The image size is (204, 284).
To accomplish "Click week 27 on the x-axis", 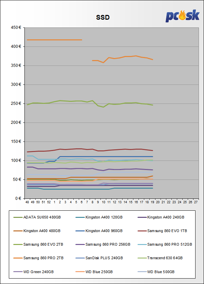I will click(196, 202).
